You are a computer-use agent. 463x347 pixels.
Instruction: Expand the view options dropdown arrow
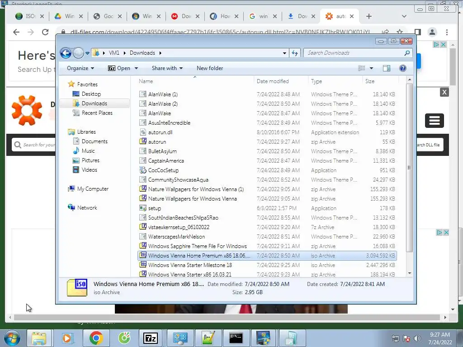[372, 68]
